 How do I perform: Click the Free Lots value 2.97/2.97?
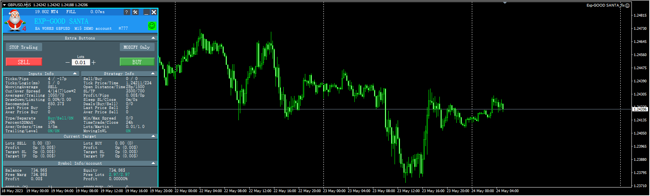click(x=119, y=175)
